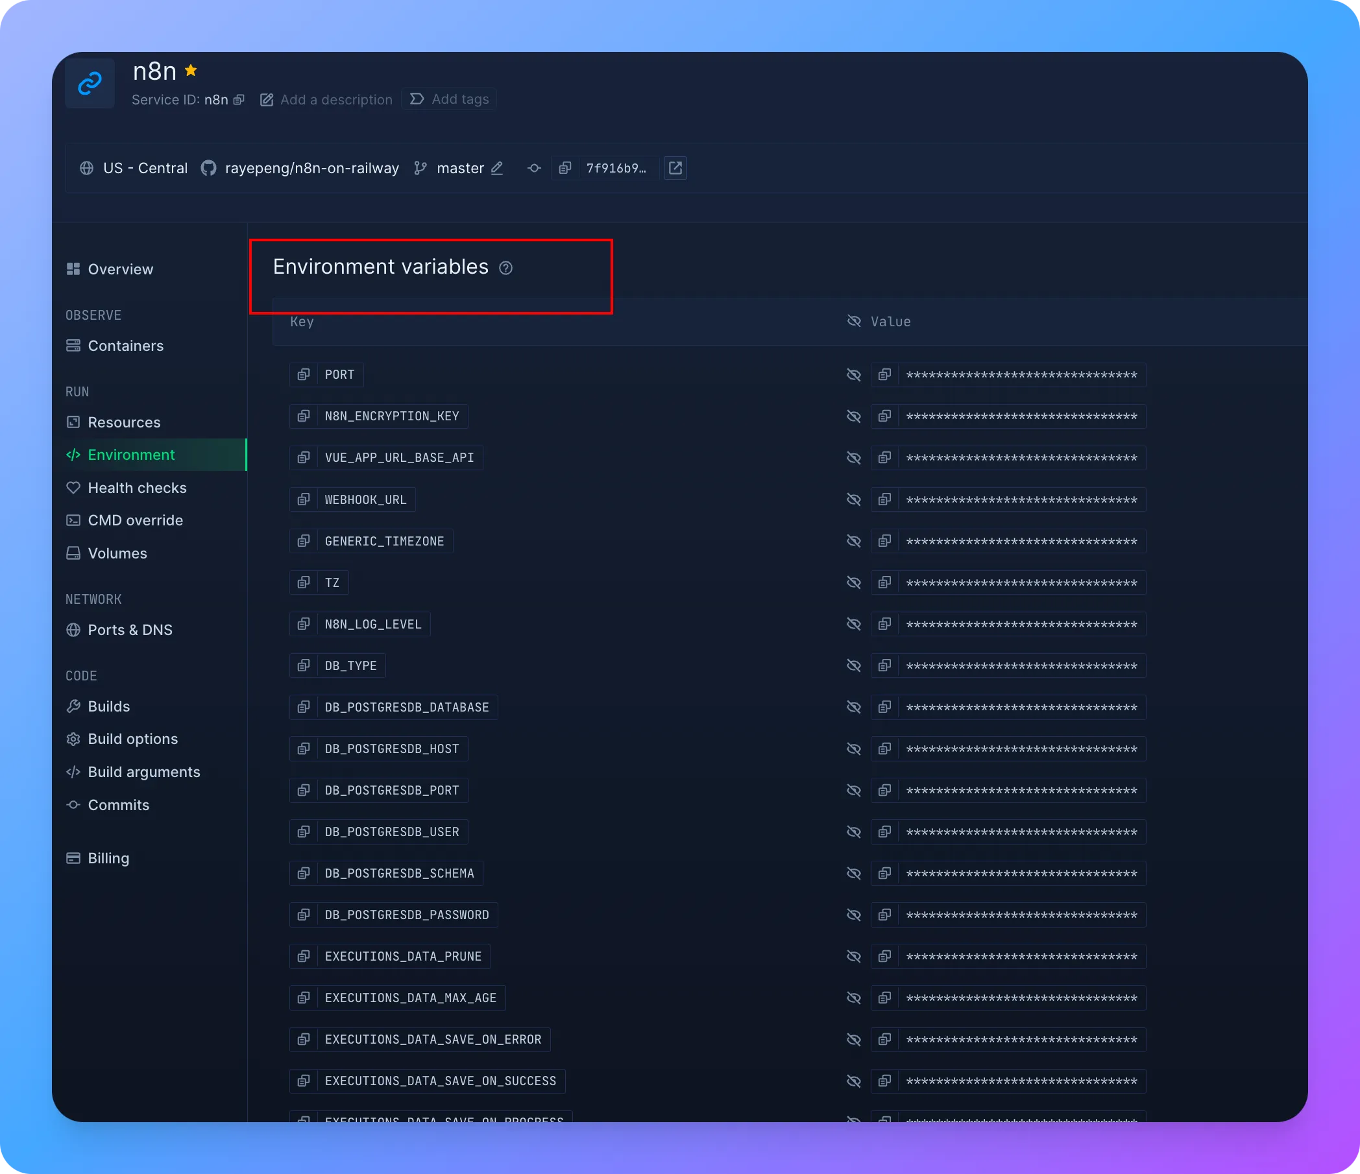Copy the WEBHOOK_URL key name
Screen dimensions: 1360x1174
(303, 499)
